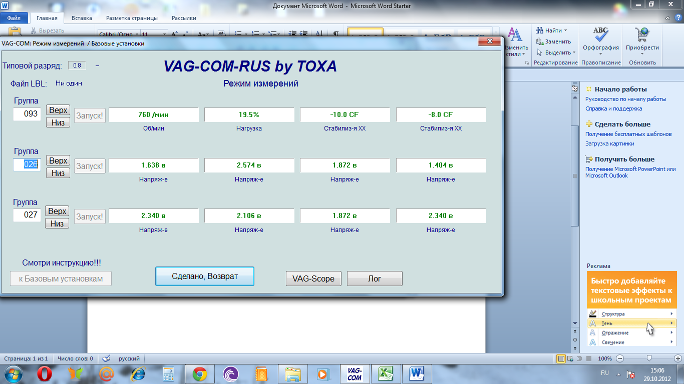Viewport: 684px width, 384px height.
Task: Open the Файл menu tab
Action: pos(14,18)
